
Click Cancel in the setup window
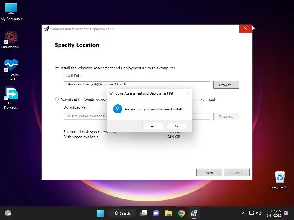(x=237, y=173)
